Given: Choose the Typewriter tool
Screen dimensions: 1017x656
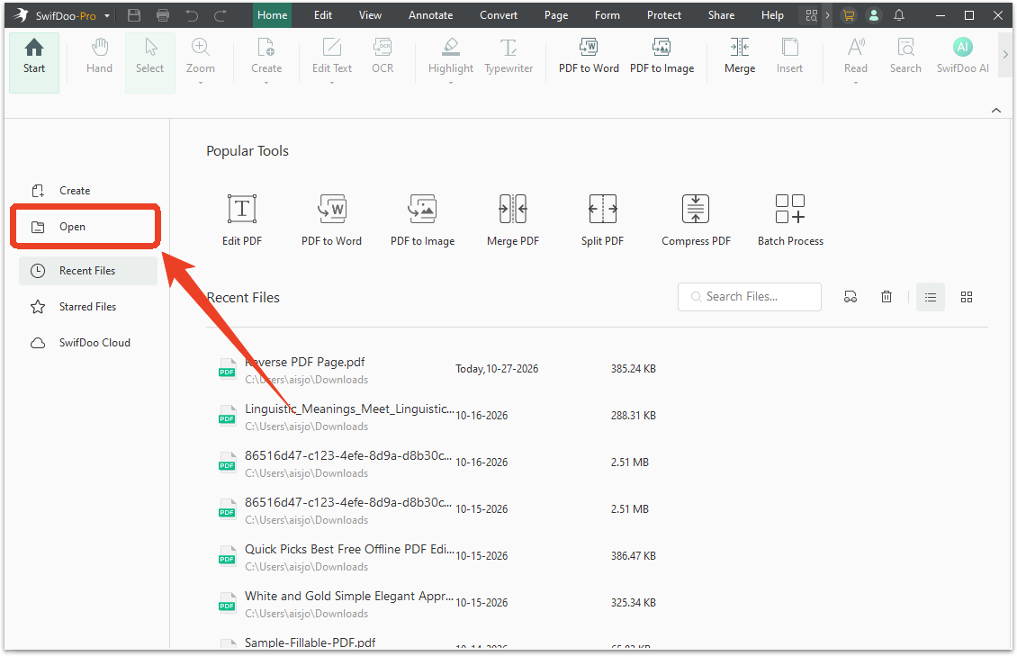Looking at the screenshot, I should coord(508,56).
